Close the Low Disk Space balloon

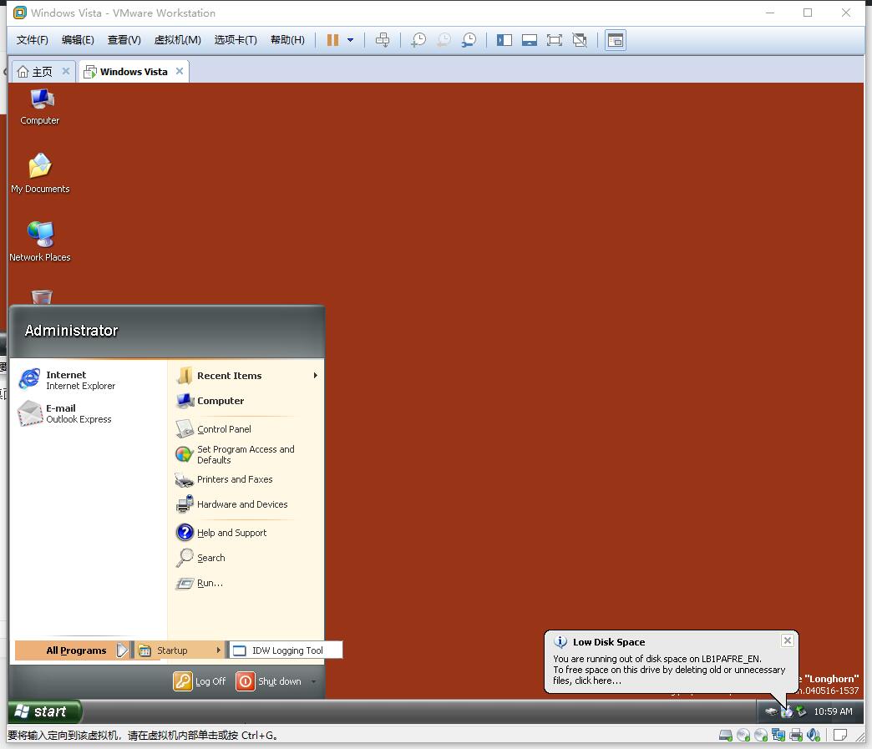788,640
